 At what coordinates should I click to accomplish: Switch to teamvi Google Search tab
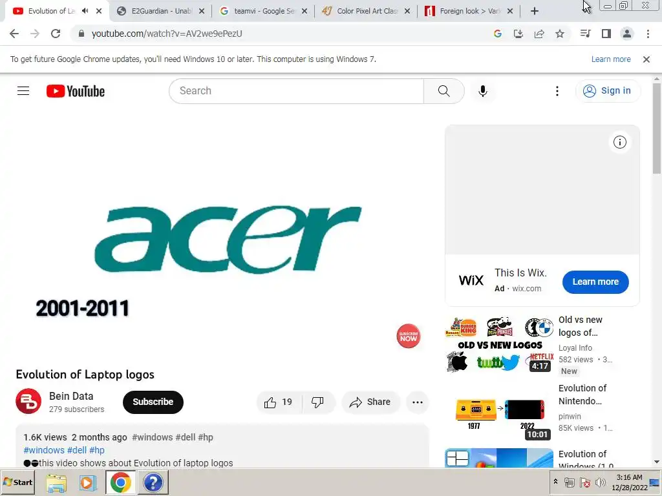tap(263, 11)
